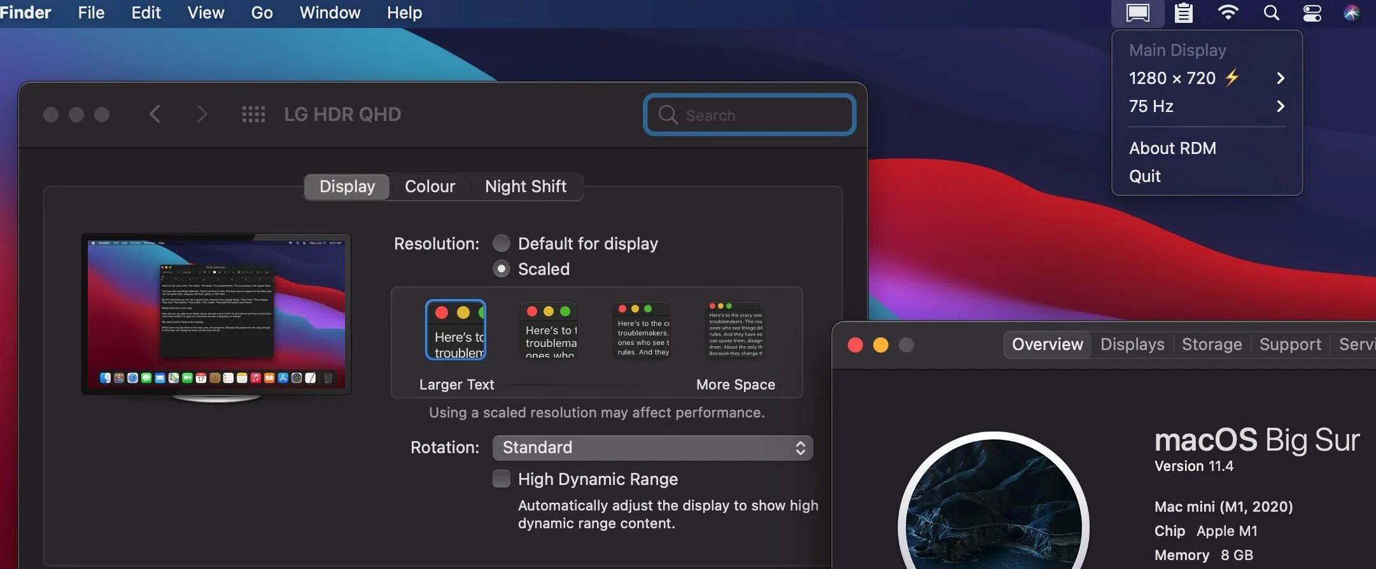The image size is (1376, 569).
Task: Click the Chip Apple M1 line
Action: [x=1206, y=531]
